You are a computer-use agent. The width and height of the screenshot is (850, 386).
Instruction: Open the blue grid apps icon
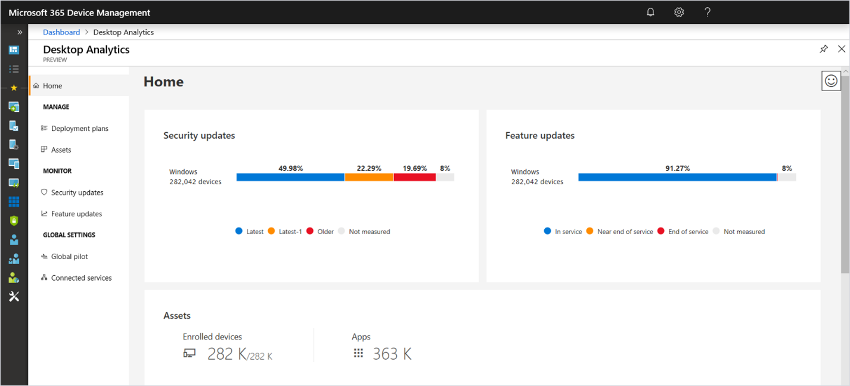tap(14, 202)
